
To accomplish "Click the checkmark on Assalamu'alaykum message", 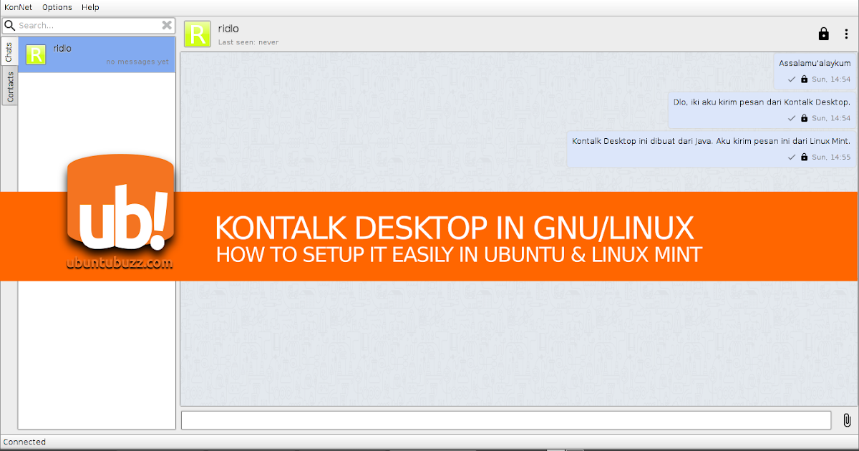I will 792,79.
